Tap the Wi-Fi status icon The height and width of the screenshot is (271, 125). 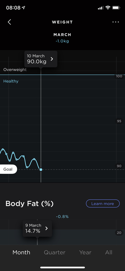click(108, 7)
